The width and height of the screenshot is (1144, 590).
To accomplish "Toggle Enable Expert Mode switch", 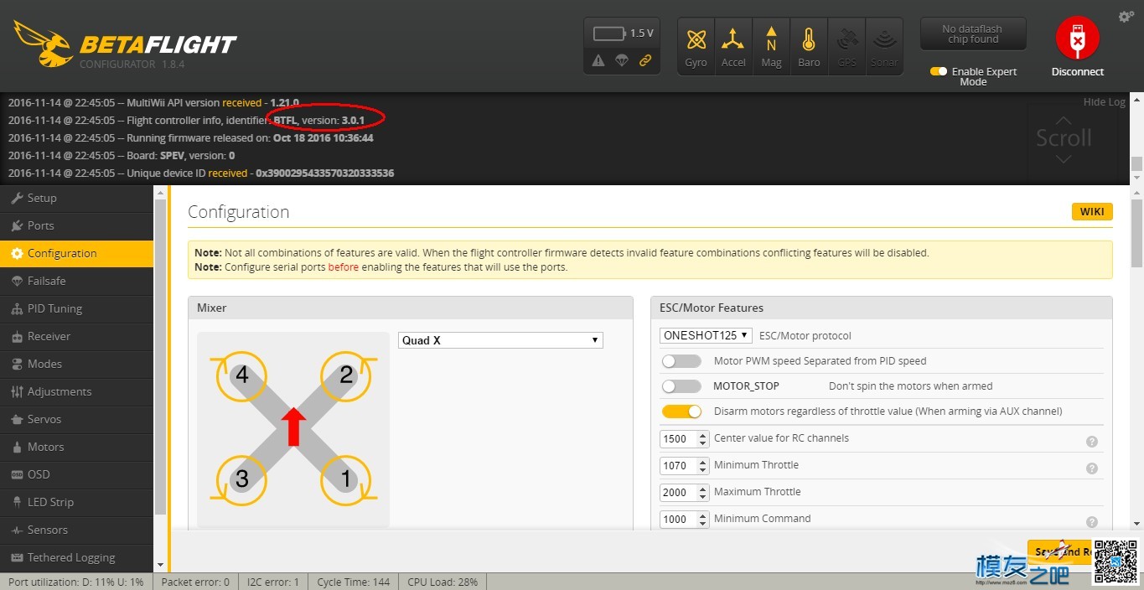I will tap(939, 71).
